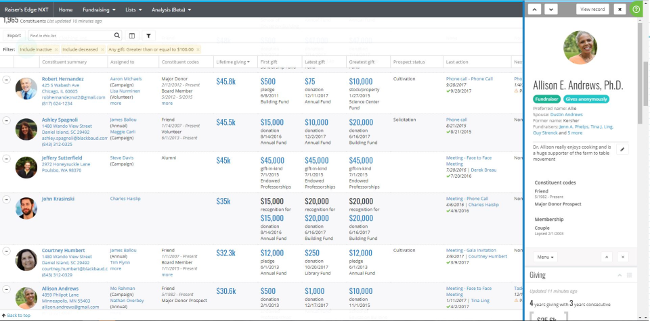Open the Menu dropdown in preview panel
Image resolution: width=650 pixels, height=321 pixels.
545,257
